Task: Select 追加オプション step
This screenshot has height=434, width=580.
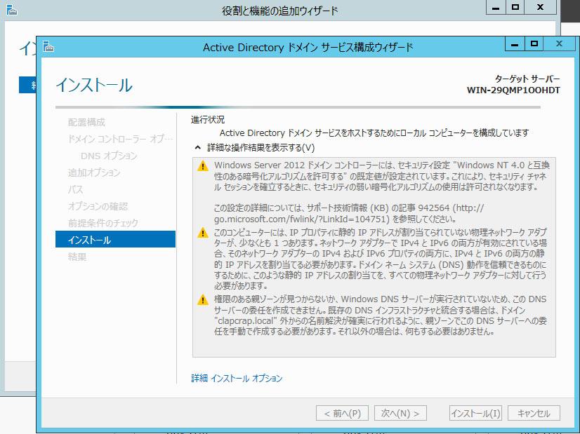Action: pyautogui.click(x=94, y=172)
